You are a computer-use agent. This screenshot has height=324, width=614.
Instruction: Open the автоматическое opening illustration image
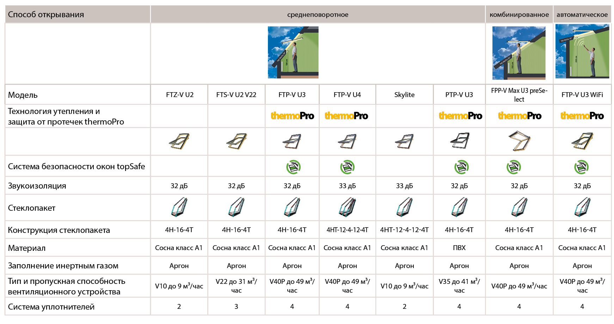tap(582, 51)
